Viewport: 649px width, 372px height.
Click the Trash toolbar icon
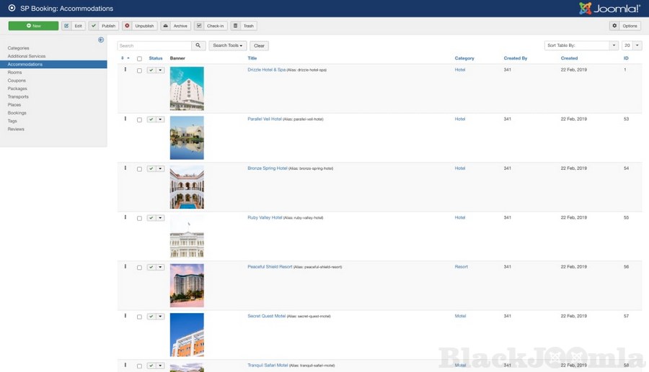[236, 26]
